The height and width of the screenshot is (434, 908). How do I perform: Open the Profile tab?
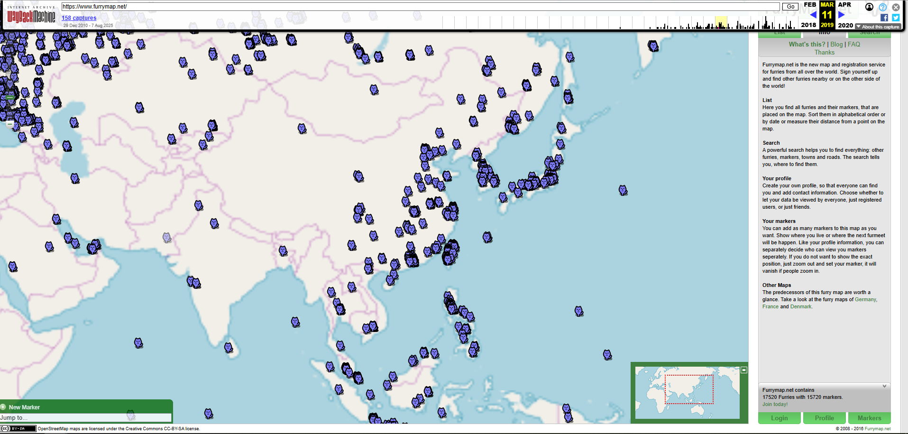(x=825, y=418)
